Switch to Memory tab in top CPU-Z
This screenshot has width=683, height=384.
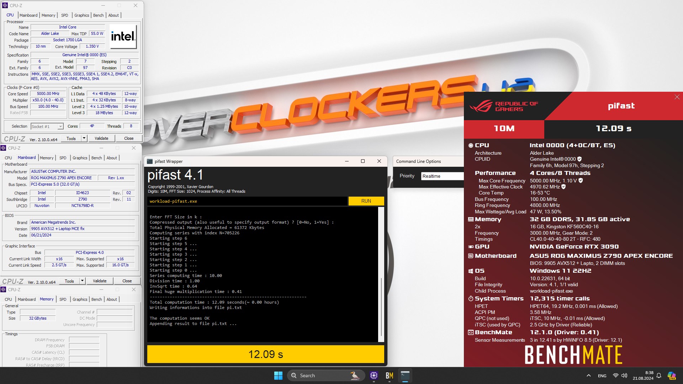[x=48, y=15]
